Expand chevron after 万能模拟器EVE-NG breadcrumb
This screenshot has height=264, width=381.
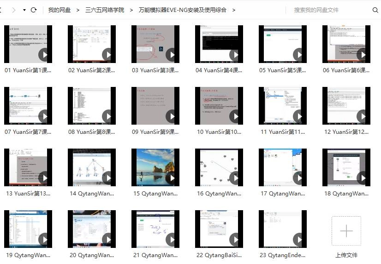pos(234,10)
